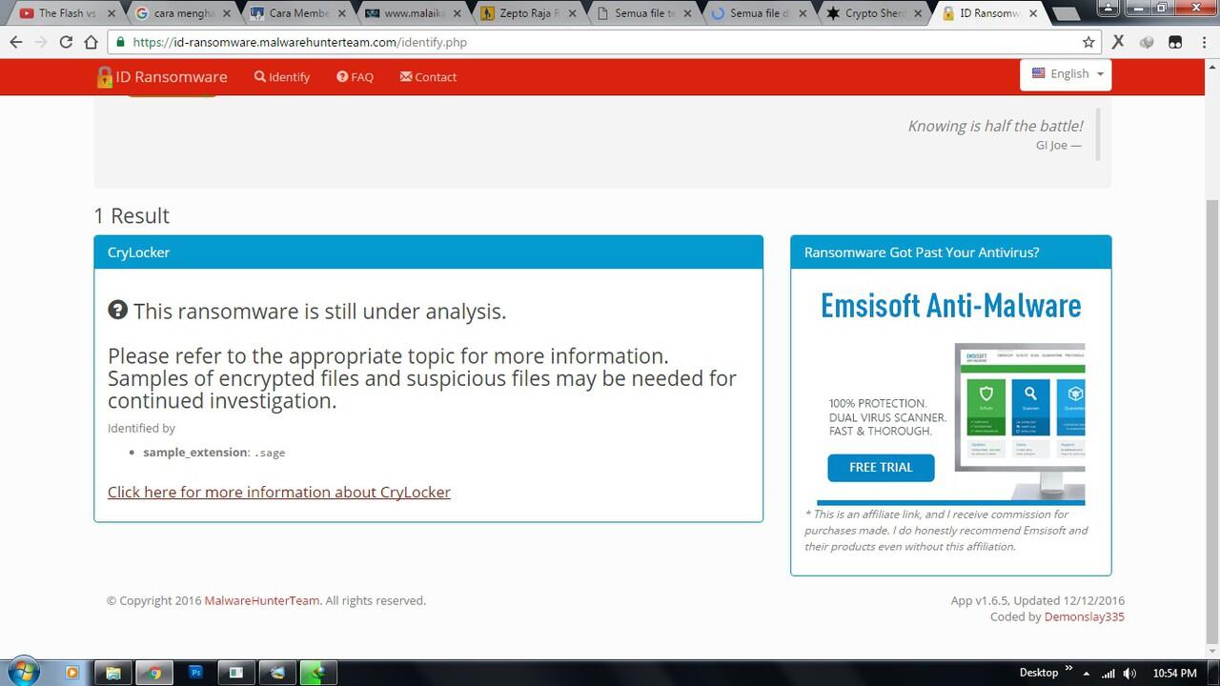Click the browser home icon
1220x686 pixels.
(x=91, y=42)
